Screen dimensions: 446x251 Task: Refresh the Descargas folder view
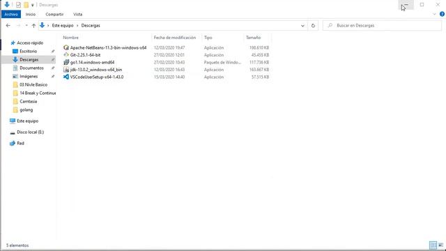coord(313,26)
